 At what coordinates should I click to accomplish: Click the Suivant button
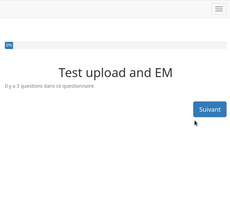pos(210,109)
